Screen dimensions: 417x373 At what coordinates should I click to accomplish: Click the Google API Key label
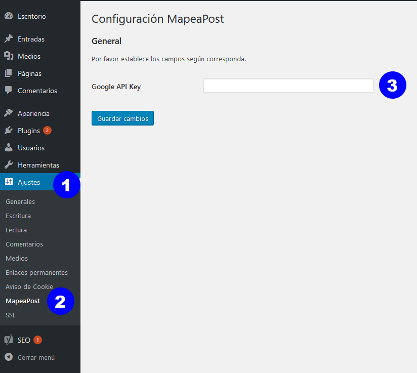coord(116,87)
